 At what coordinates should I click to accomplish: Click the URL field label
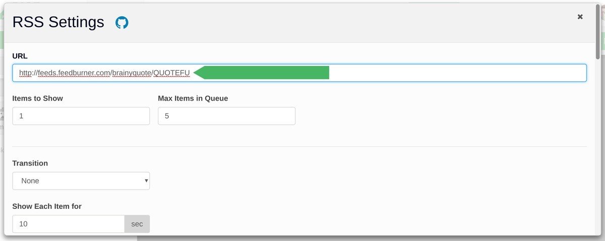[20, 55]
